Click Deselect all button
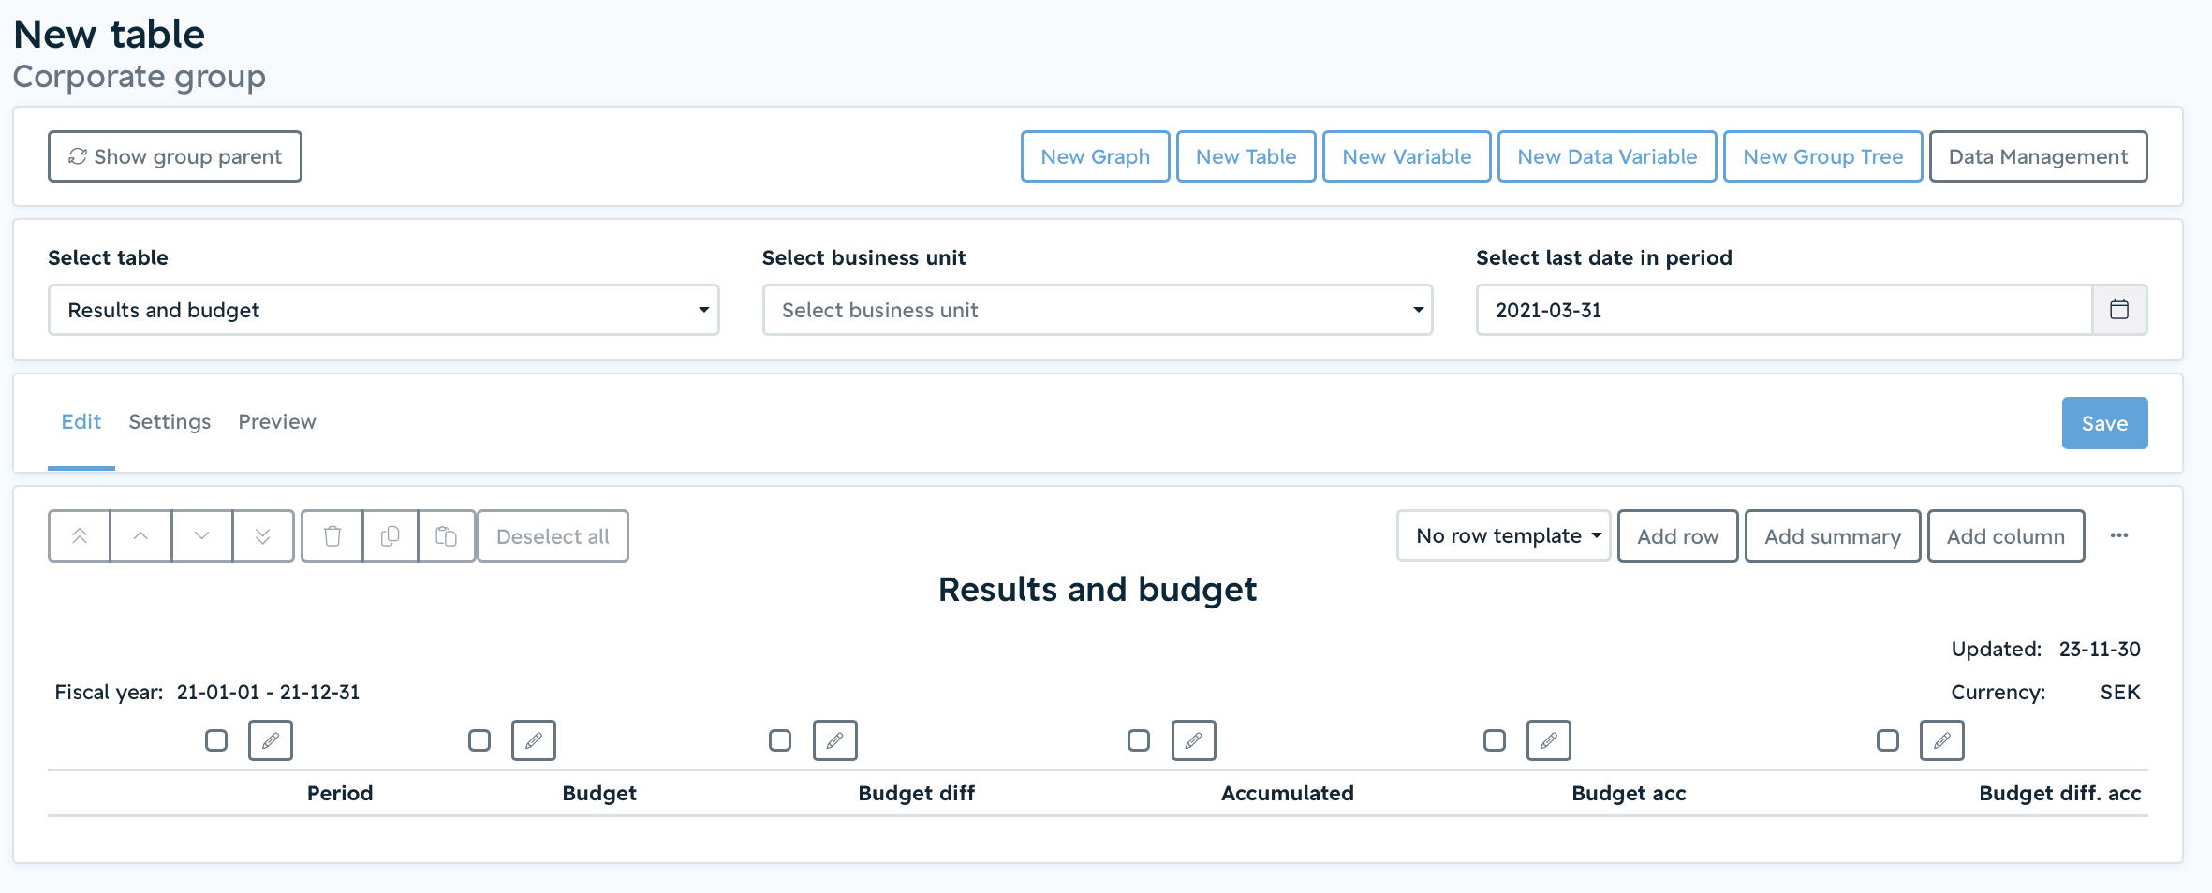 553,536
